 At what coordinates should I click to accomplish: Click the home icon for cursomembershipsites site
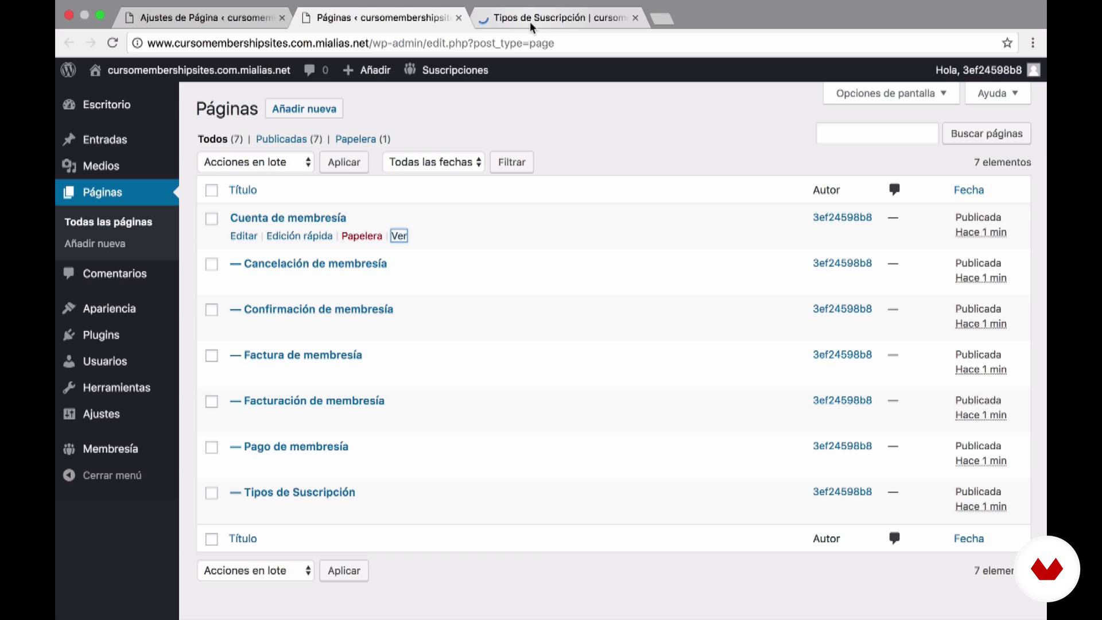95,70
